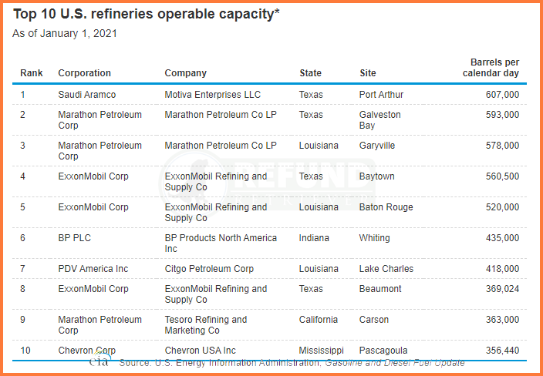The image size is (543, 376).
Task: Click the Company column header
Action: pyautogui.click(x=186, y=73)
